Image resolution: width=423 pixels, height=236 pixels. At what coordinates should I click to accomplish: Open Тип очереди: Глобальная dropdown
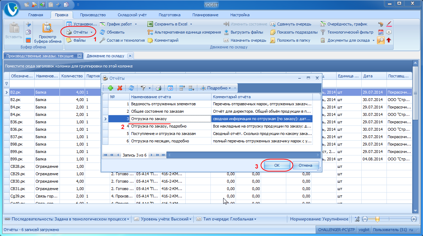click(x=226, y=219)
